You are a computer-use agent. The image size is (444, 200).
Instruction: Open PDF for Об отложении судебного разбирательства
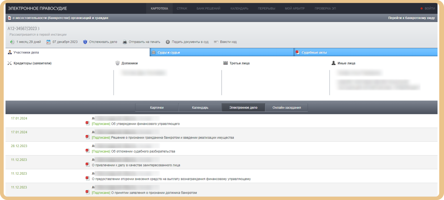click(x=87, y=151)
